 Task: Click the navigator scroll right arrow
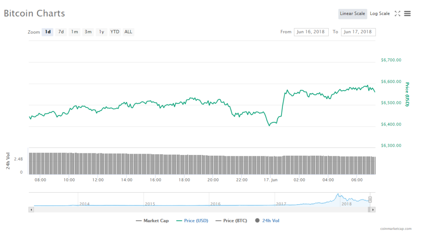373,210
